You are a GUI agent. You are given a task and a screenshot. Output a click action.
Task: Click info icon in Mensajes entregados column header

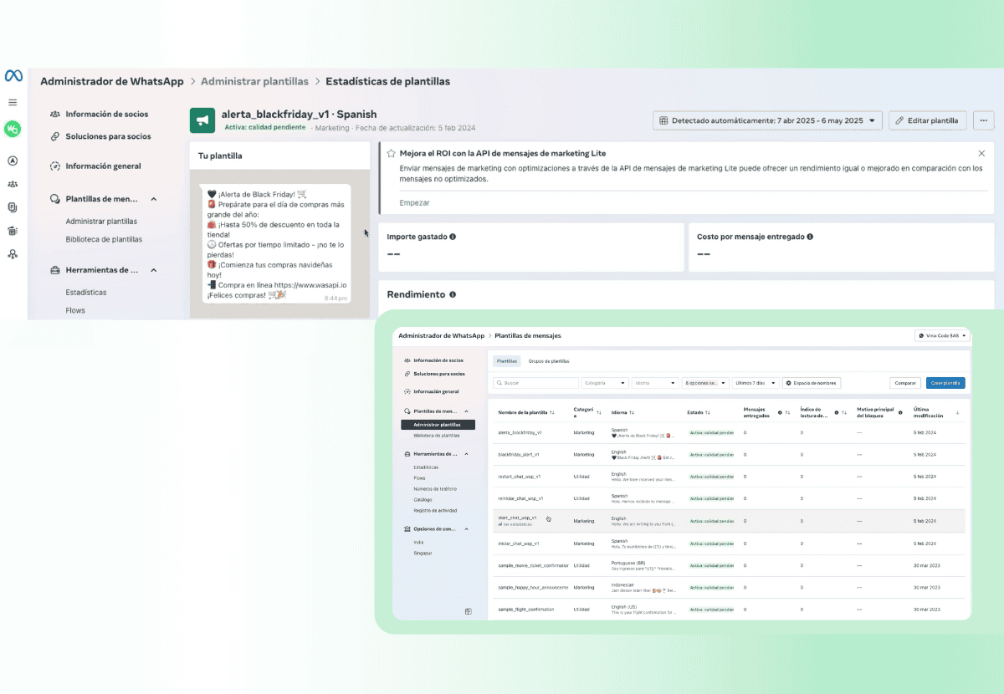point(780,413)
